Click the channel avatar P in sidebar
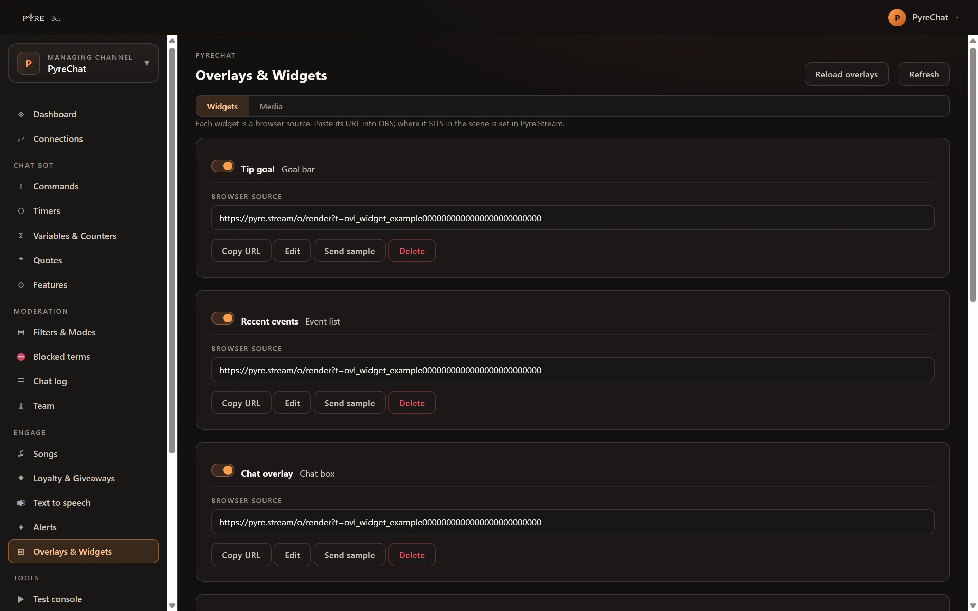The width and height of the screenshot is (978, 611). coord(29,63)
